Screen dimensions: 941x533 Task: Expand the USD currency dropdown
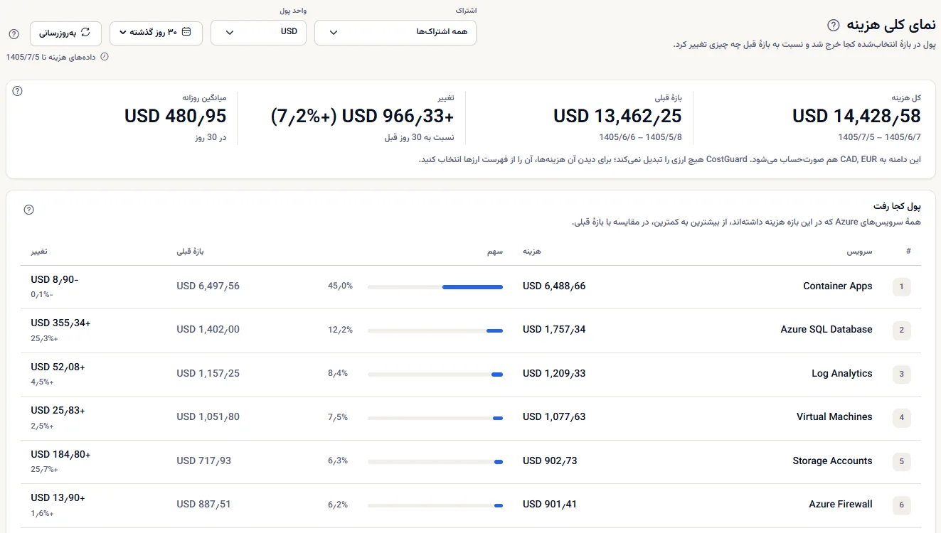point(258,33)
